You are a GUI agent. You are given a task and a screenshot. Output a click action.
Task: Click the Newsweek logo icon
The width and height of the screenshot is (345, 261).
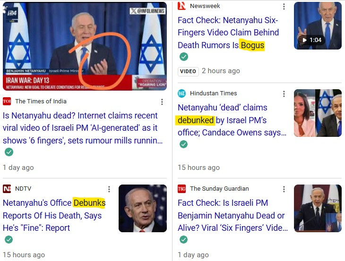tap(181, 6)
